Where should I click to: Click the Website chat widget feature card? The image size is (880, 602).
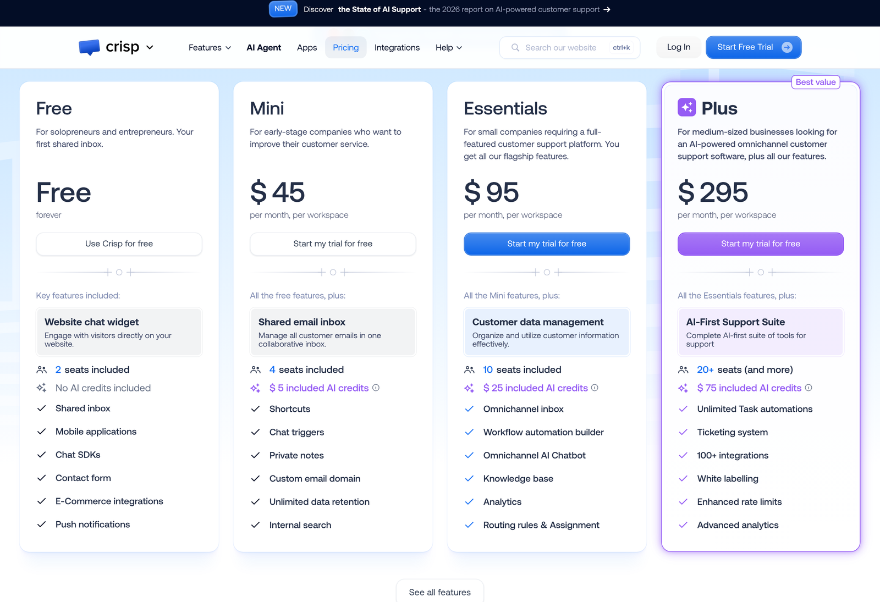pyautogui.click(x=119, y=332)
